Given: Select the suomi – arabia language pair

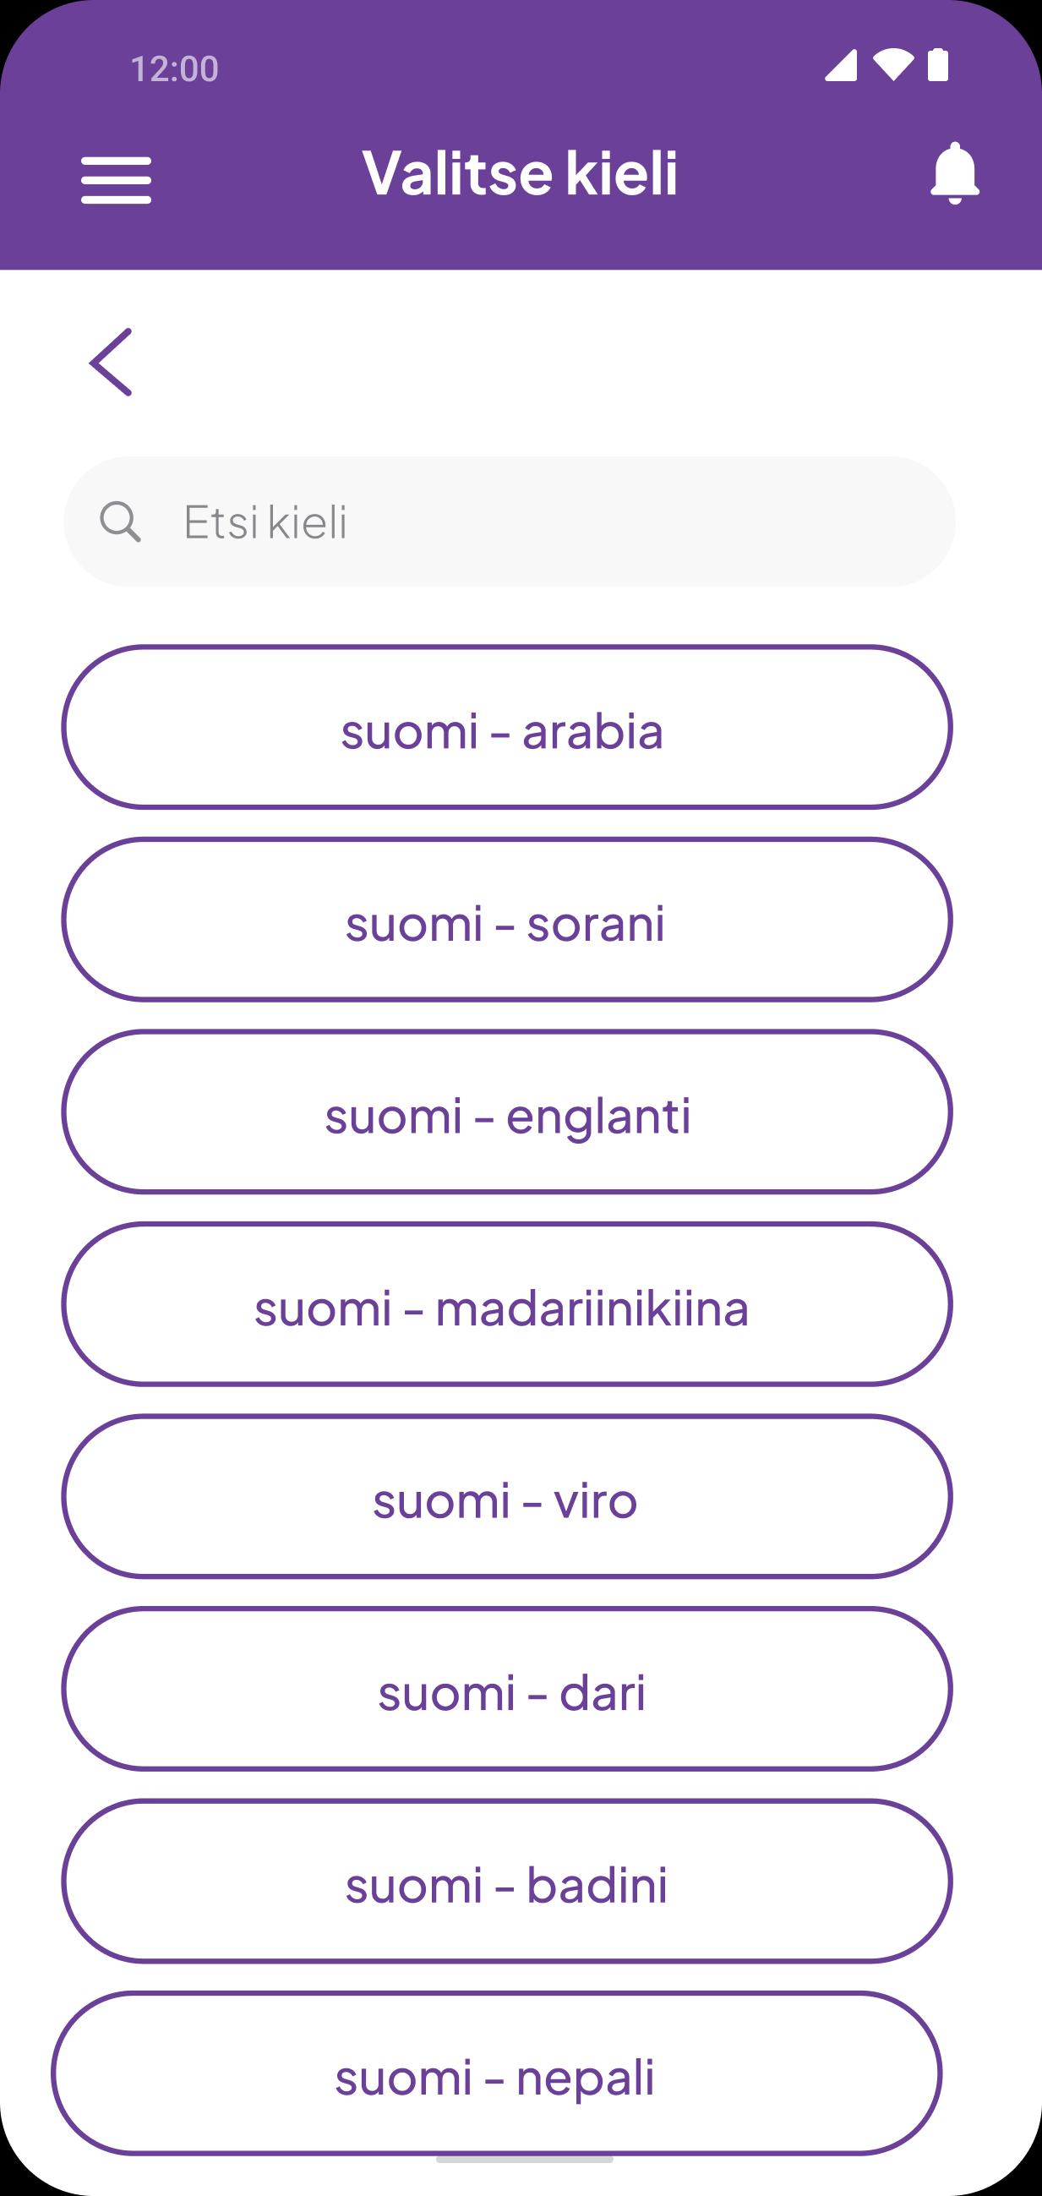Looking at the screenshot, I should point(507,727).
